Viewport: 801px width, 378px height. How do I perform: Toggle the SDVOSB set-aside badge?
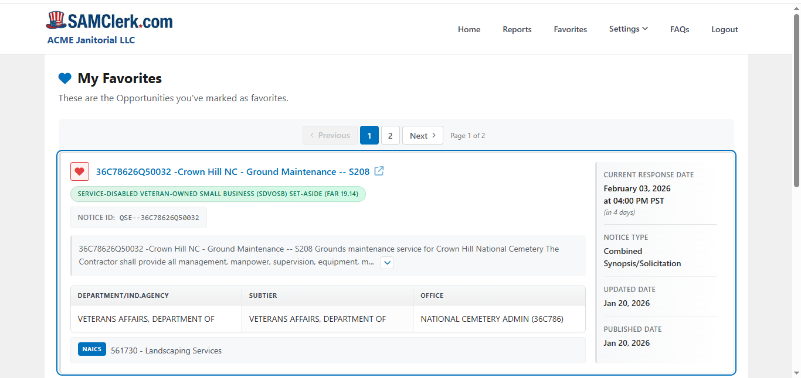[218, 194]
